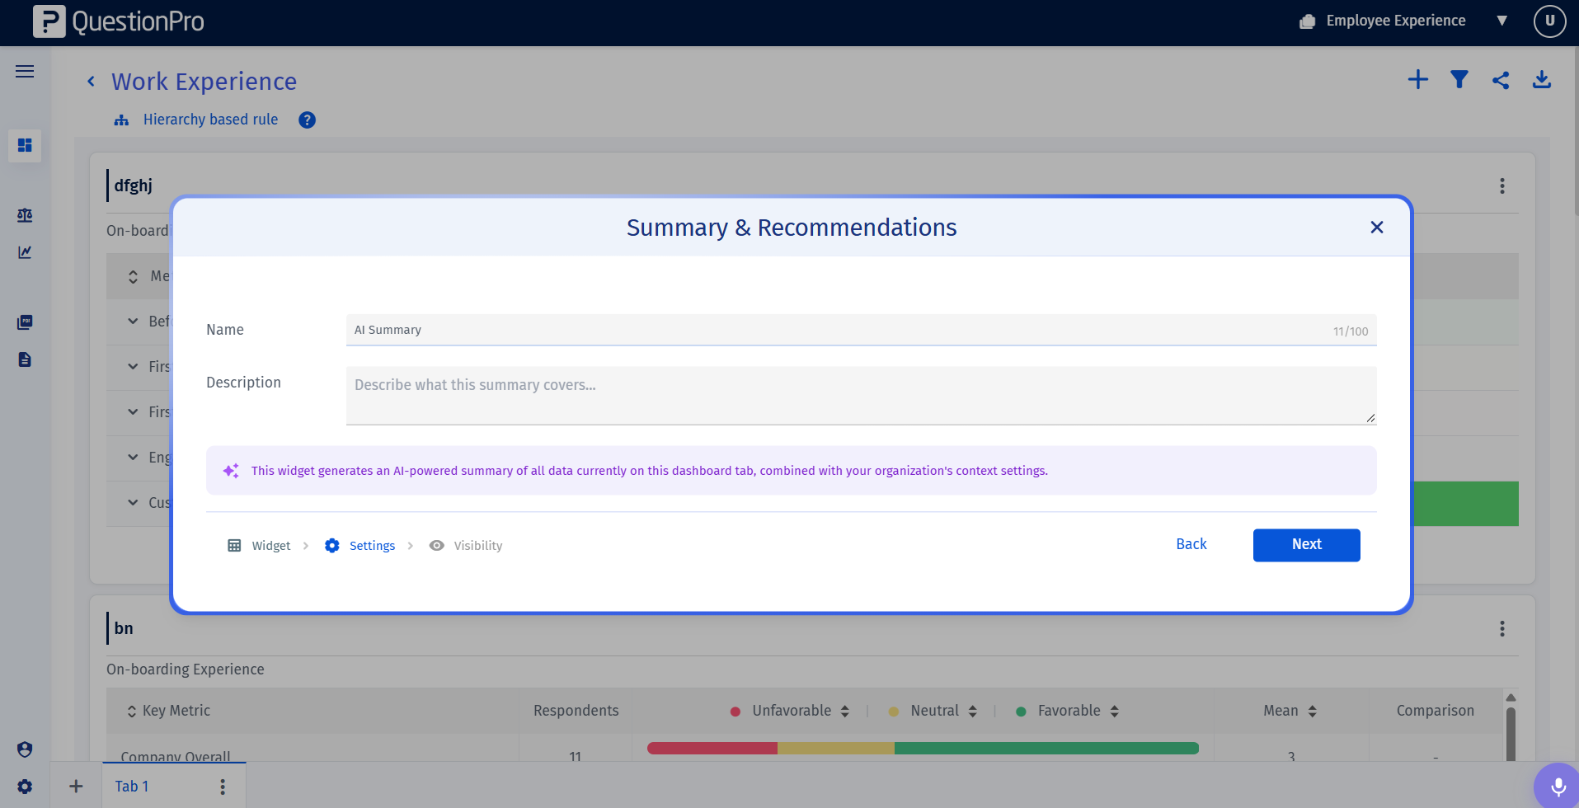This screenshot has width=1579, height=808.
Task: Open the settings gear at the sidebar bottom
Action: click(x=25, y=787)
